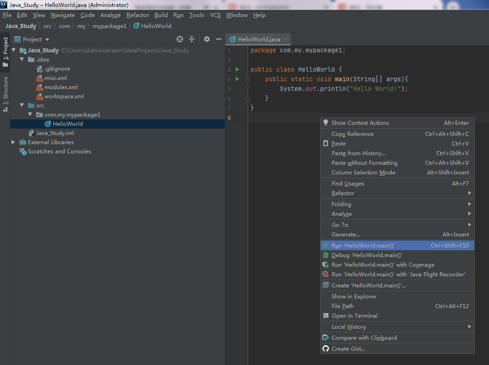Collapse the Java_Study root project node

[13, 50]
